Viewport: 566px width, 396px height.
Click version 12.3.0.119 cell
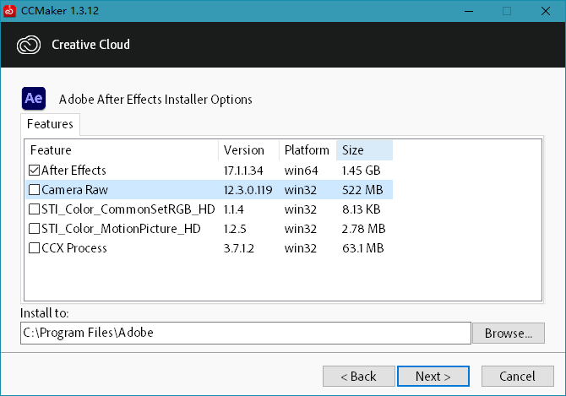[248, 190]
